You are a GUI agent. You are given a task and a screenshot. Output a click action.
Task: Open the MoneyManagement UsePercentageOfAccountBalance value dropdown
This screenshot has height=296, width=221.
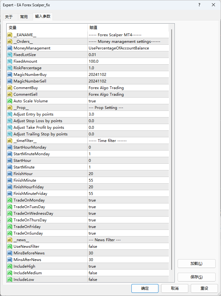(128, 48)
